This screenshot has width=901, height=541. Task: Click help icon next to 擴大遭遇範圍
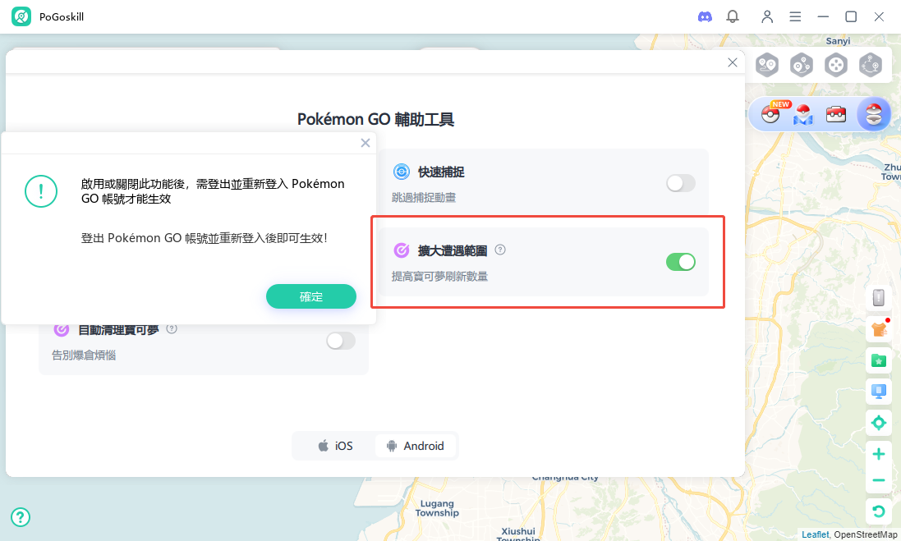click(x=500, y=250)
